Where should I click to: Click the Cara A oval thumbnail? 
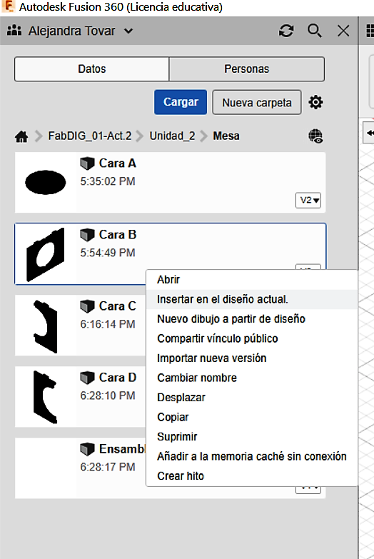(45, 182)
